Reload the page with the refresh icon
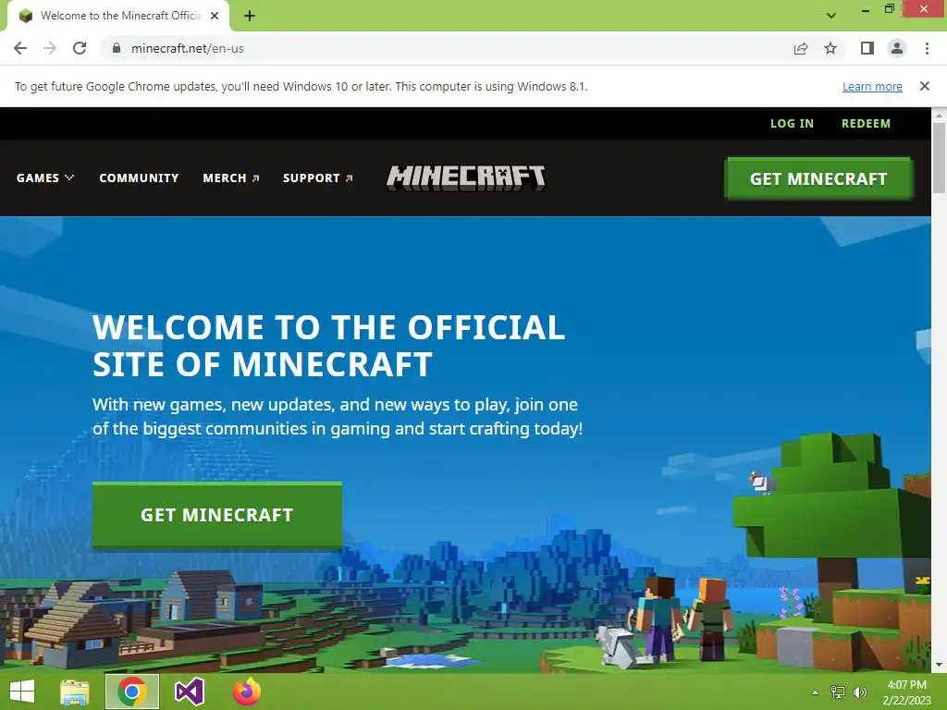947x710 pixels. point(80,48)
